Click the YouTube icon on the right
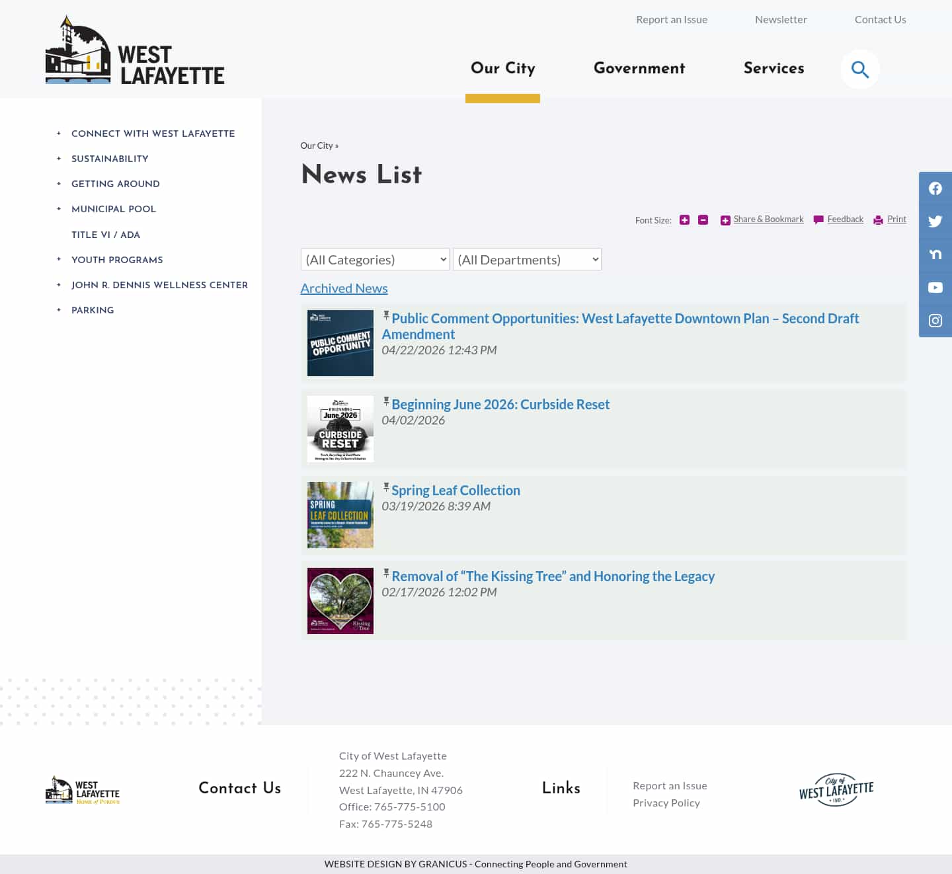The height and width of the screenshot is (874, 952). [935, 287]
